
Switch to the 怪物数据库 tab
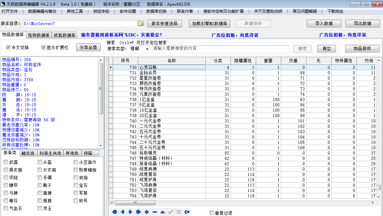click(39, 35)
